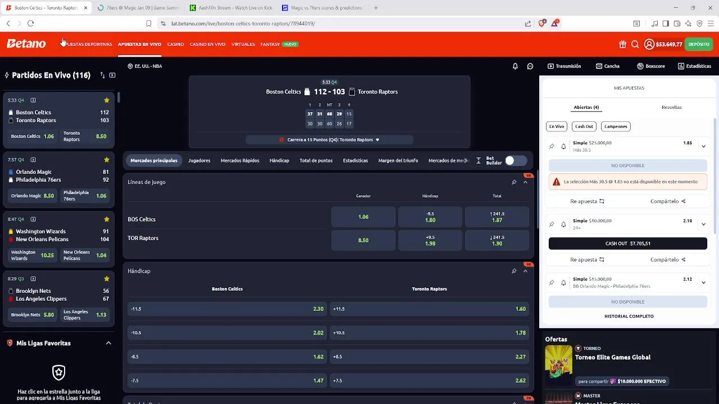Toggle favorite star for Orlando Magic match
Viewport: 719px width, 404px height.
[x=107, y=160]
